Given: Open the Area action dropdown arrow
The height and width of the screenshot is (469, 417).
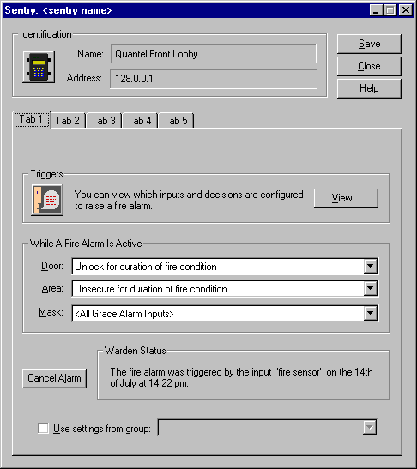Looking at the screenshot, I should coord(371,288).
